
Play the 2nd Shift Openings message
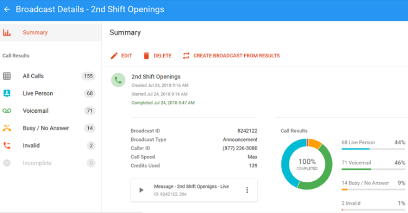coord(141,190)
